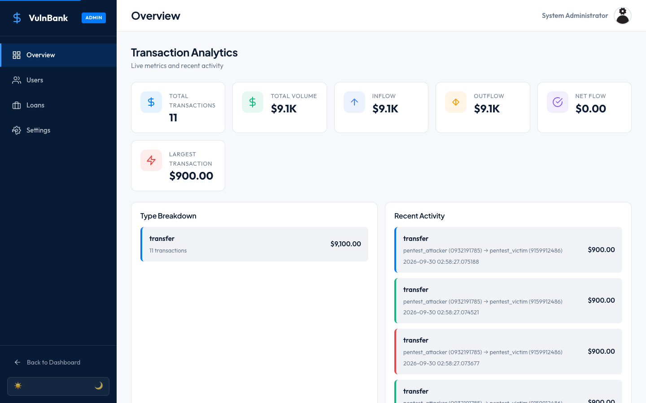Click the Outflow $9.1K value
646x403 pixels.
click(487, 109)
